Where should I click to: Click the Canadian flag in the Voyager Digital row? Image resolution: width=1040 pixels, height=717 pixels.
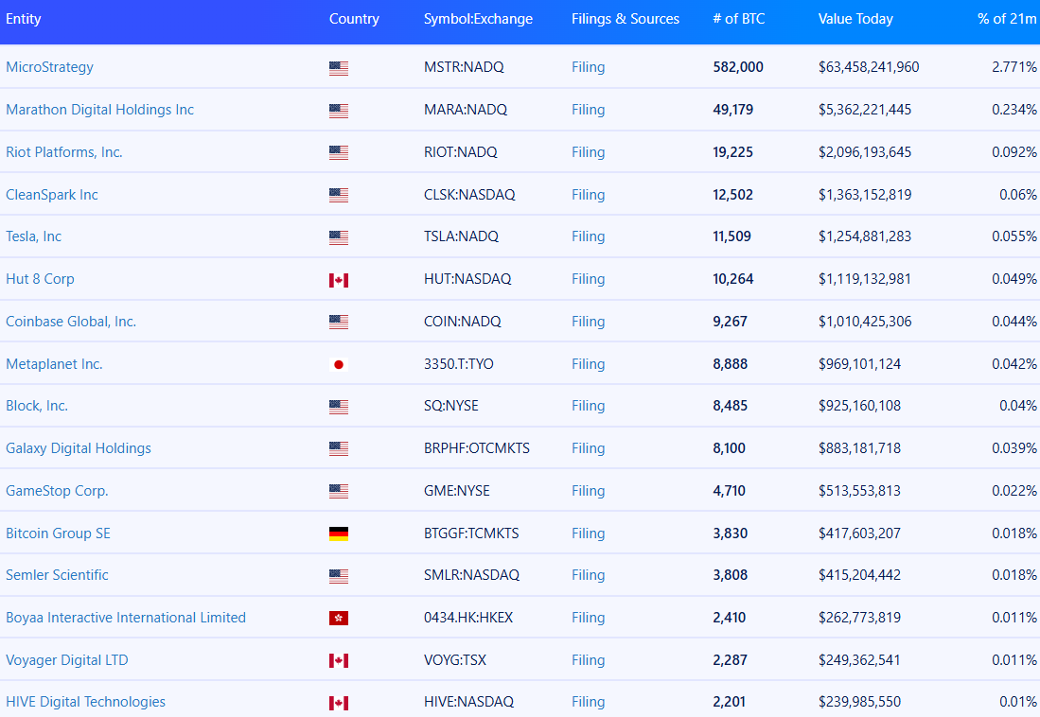click(x=338, y=660)
